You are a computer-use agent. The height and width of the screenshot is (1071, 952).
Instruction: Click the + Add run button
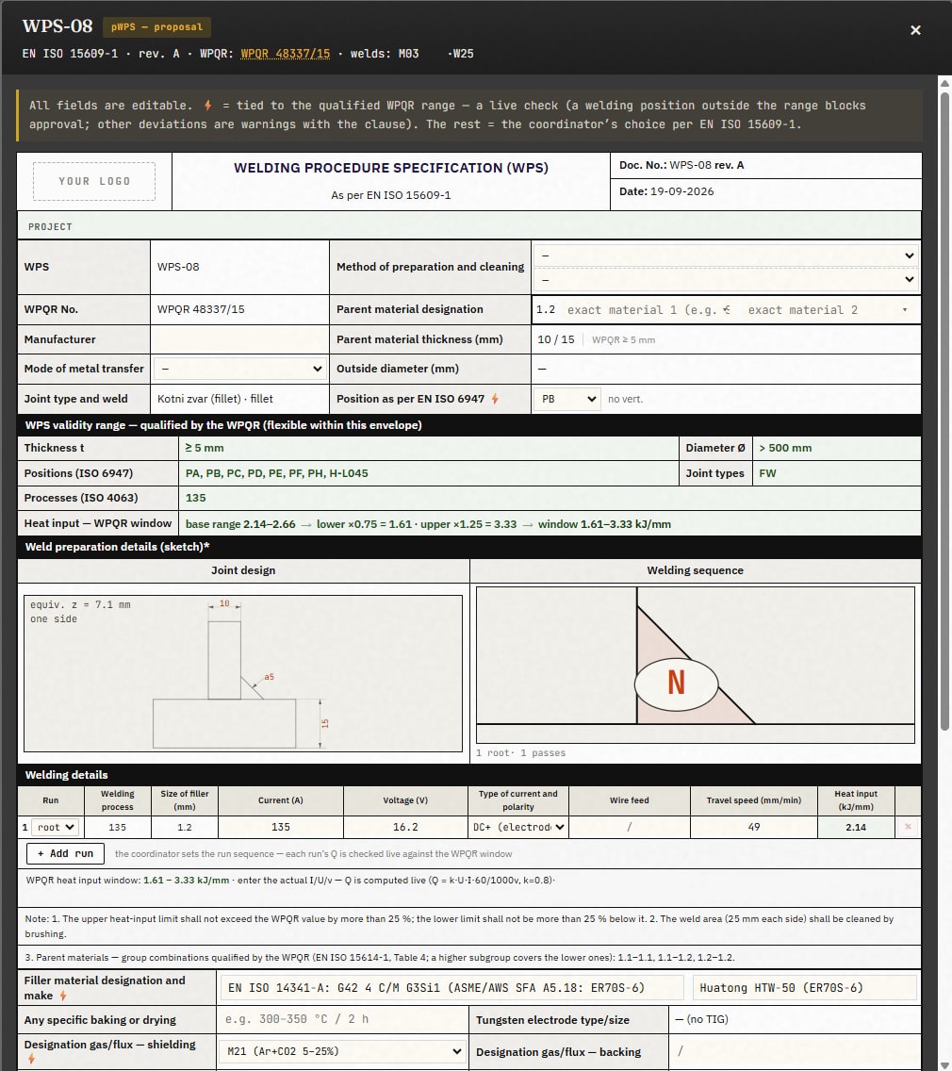tap(66, 854)
